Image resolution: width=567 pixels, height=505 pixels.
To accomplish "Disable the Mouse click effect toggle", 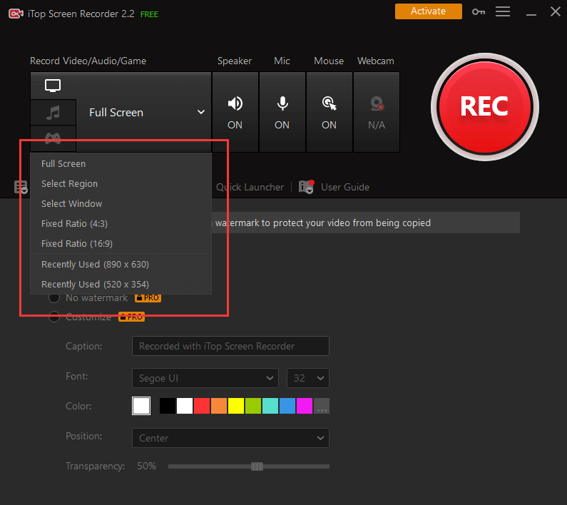I will (x=329, y=112).
